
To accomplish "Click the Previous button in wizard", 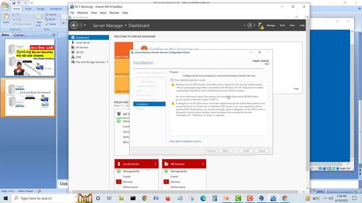I will coord(210,151).
